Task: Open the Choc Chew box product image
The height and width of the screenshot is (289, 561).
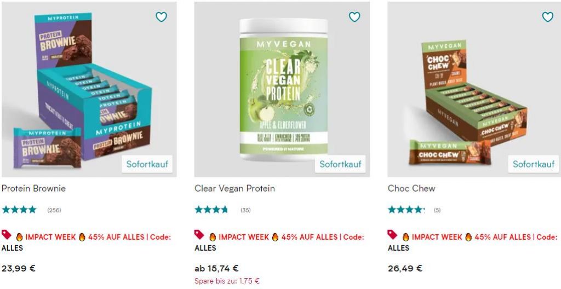Action: [474, 89]
